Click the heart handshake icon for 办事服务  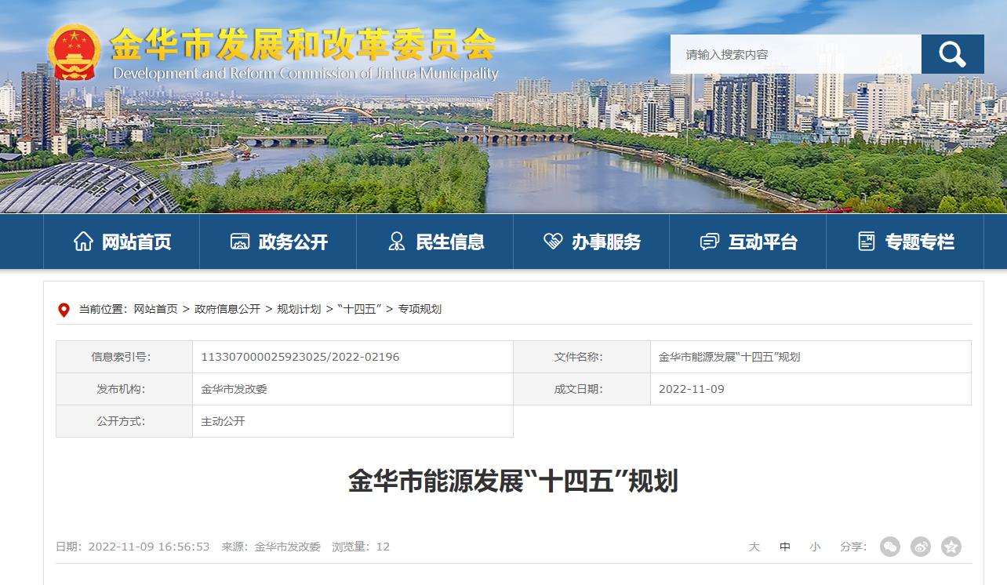click(553, 242)
